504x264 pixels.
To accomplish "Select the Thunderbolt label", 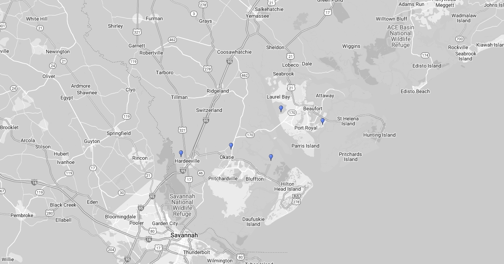I will point(197,252).
